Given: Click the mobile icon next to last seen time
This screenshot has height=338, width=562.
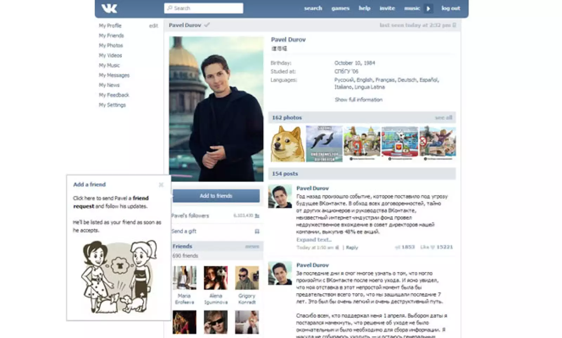Looking at the screenshot, I should tap(454, 25).
